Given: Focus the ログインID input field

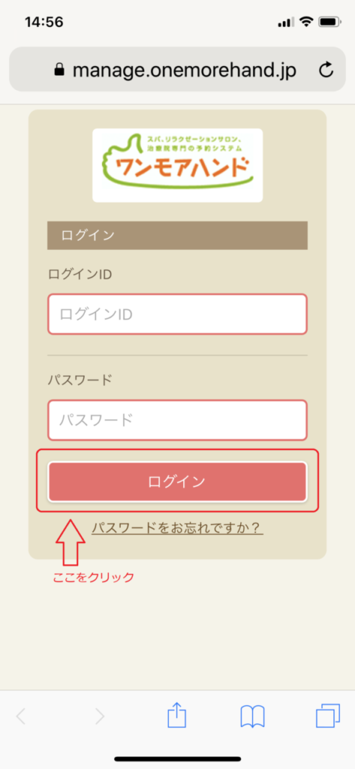Looking at the screenshot, I should click(177, 314).
